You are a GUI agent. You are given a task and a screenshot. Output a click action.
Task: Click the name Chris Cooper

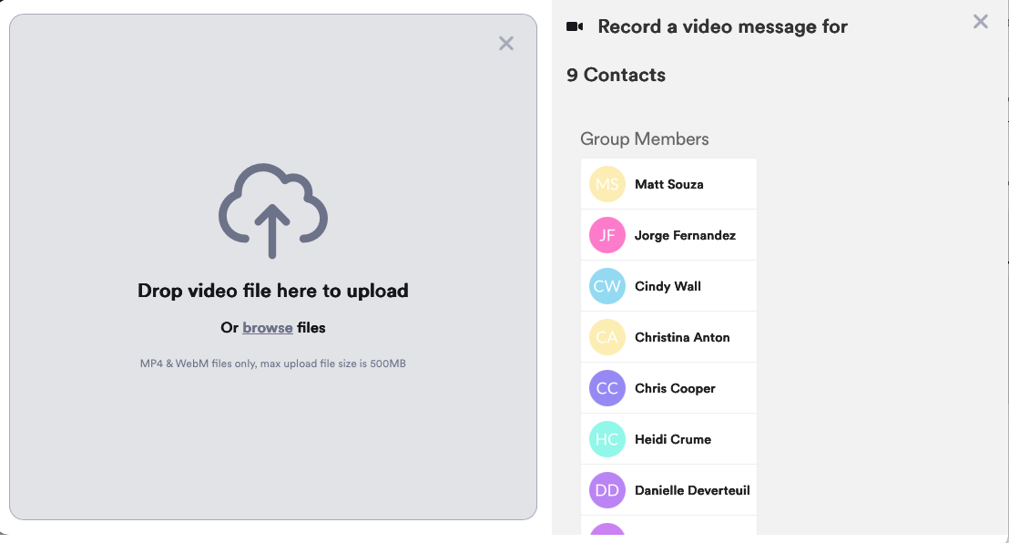[x=675, y=388]
